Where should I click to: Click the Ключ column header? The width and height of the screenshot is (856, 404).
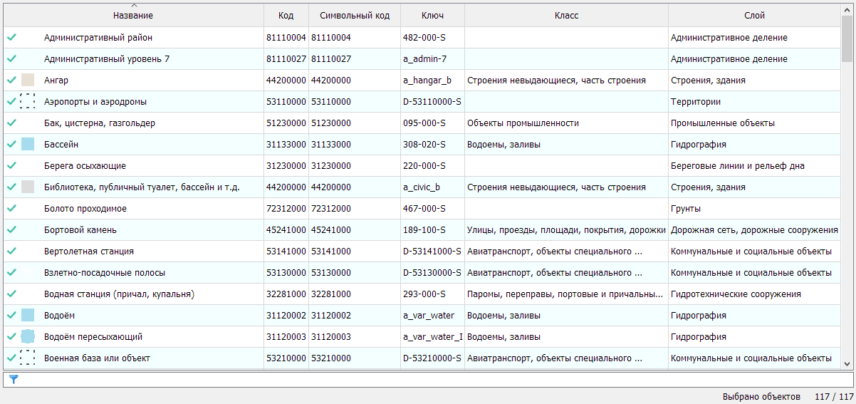[432, 16]
